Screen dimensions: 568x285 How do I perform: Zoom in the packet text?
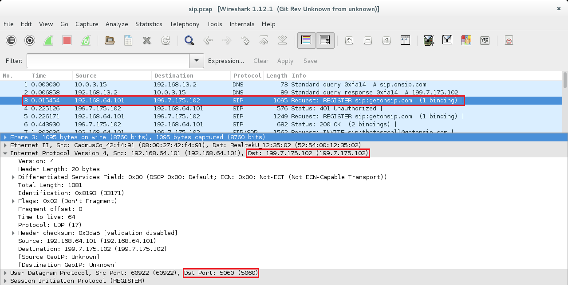point(349,40)
